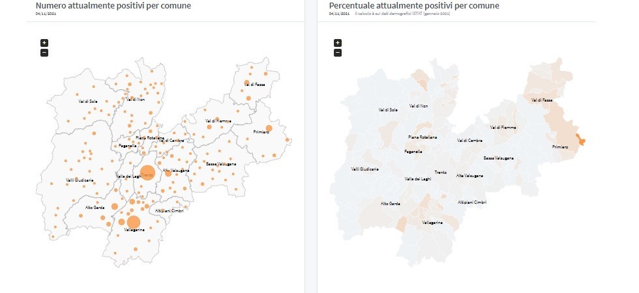Zoom out on the left bubble map
Image resolution: width=639 pixels, height=293 pixels.
[44, 52]
